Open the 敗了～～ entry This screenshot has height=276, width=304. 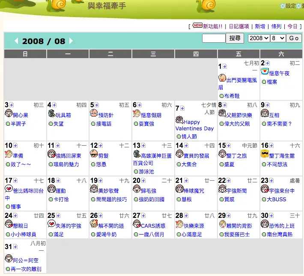pos(21,164)
